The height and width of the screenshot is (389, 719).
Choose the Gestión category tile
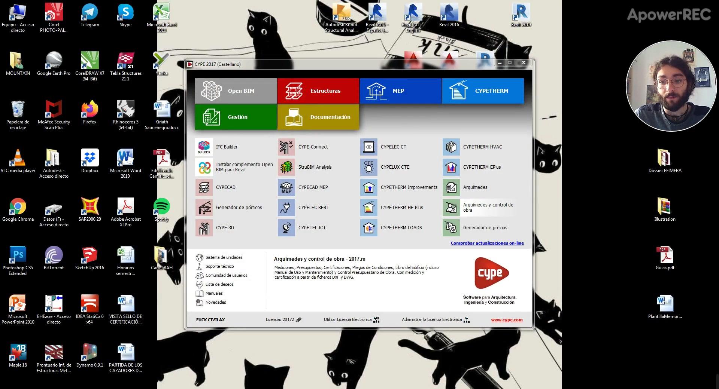point(236,117)
